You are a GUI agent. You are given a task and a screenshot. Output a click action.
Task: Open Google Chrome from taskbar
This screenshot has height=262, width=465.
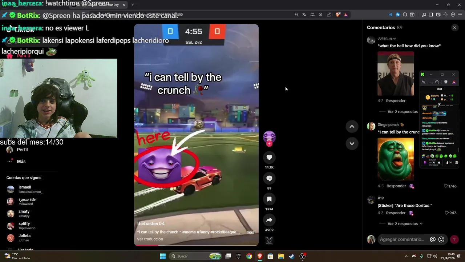(249, 256)
